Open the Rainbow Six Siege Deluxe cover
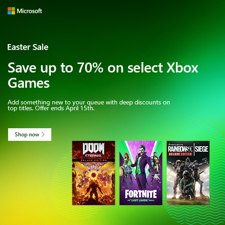 point(188,173)
